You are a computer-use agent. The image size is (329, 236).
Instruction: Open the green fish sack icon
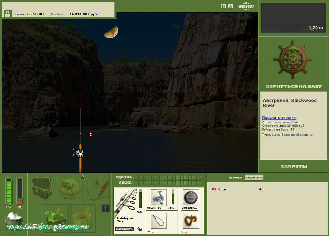(x=70, y=188)
